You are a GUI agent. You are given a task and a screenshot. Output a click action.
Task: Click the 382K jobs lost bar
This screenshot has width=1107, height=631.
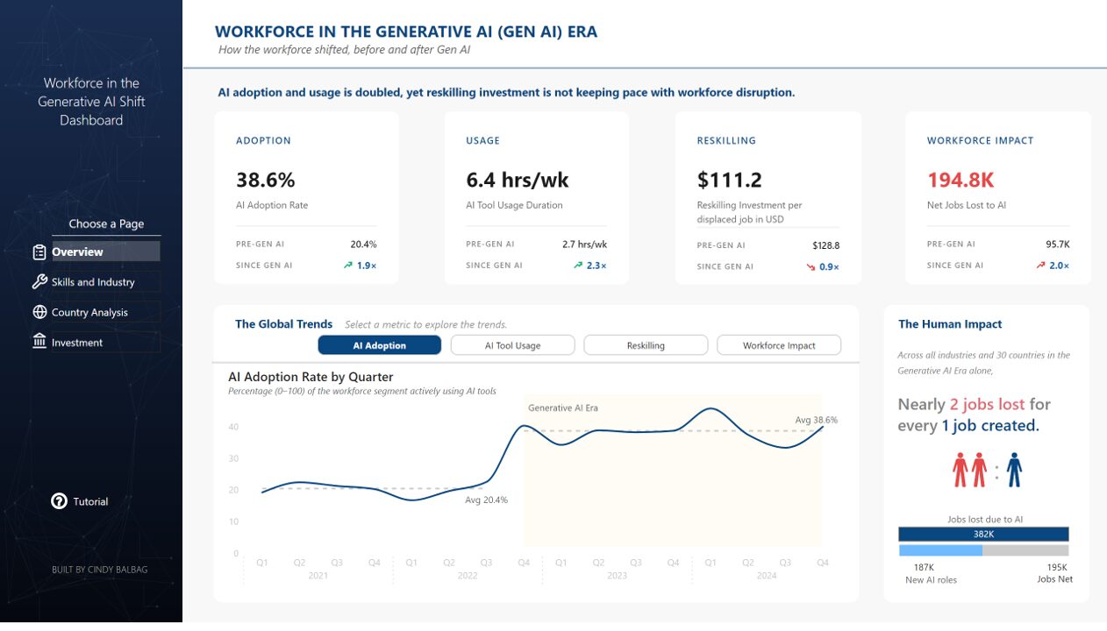(x=983, y=534)
